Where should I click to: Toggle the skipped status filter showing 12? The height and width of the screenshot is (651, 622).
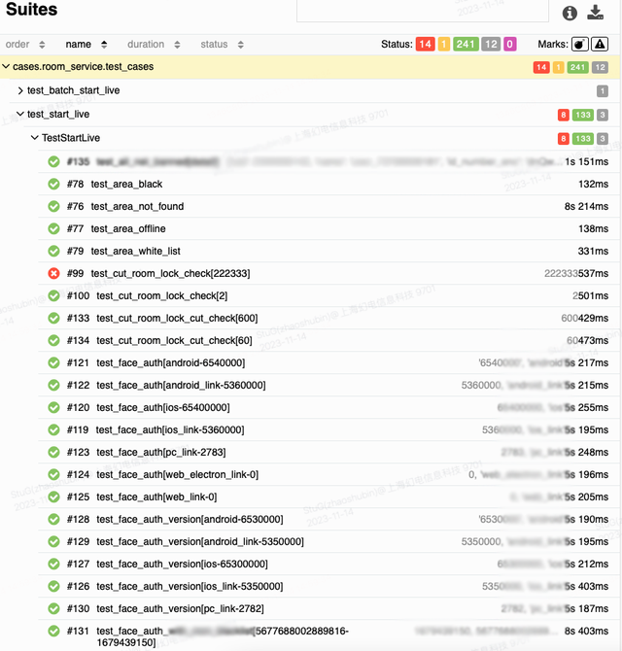491,44
